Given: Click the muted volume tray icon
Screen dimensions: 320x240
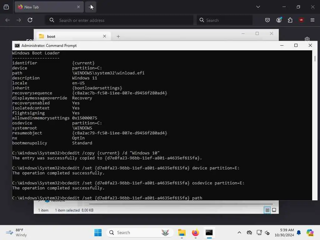Looking at the screenshot, I should tap(267, 232).
